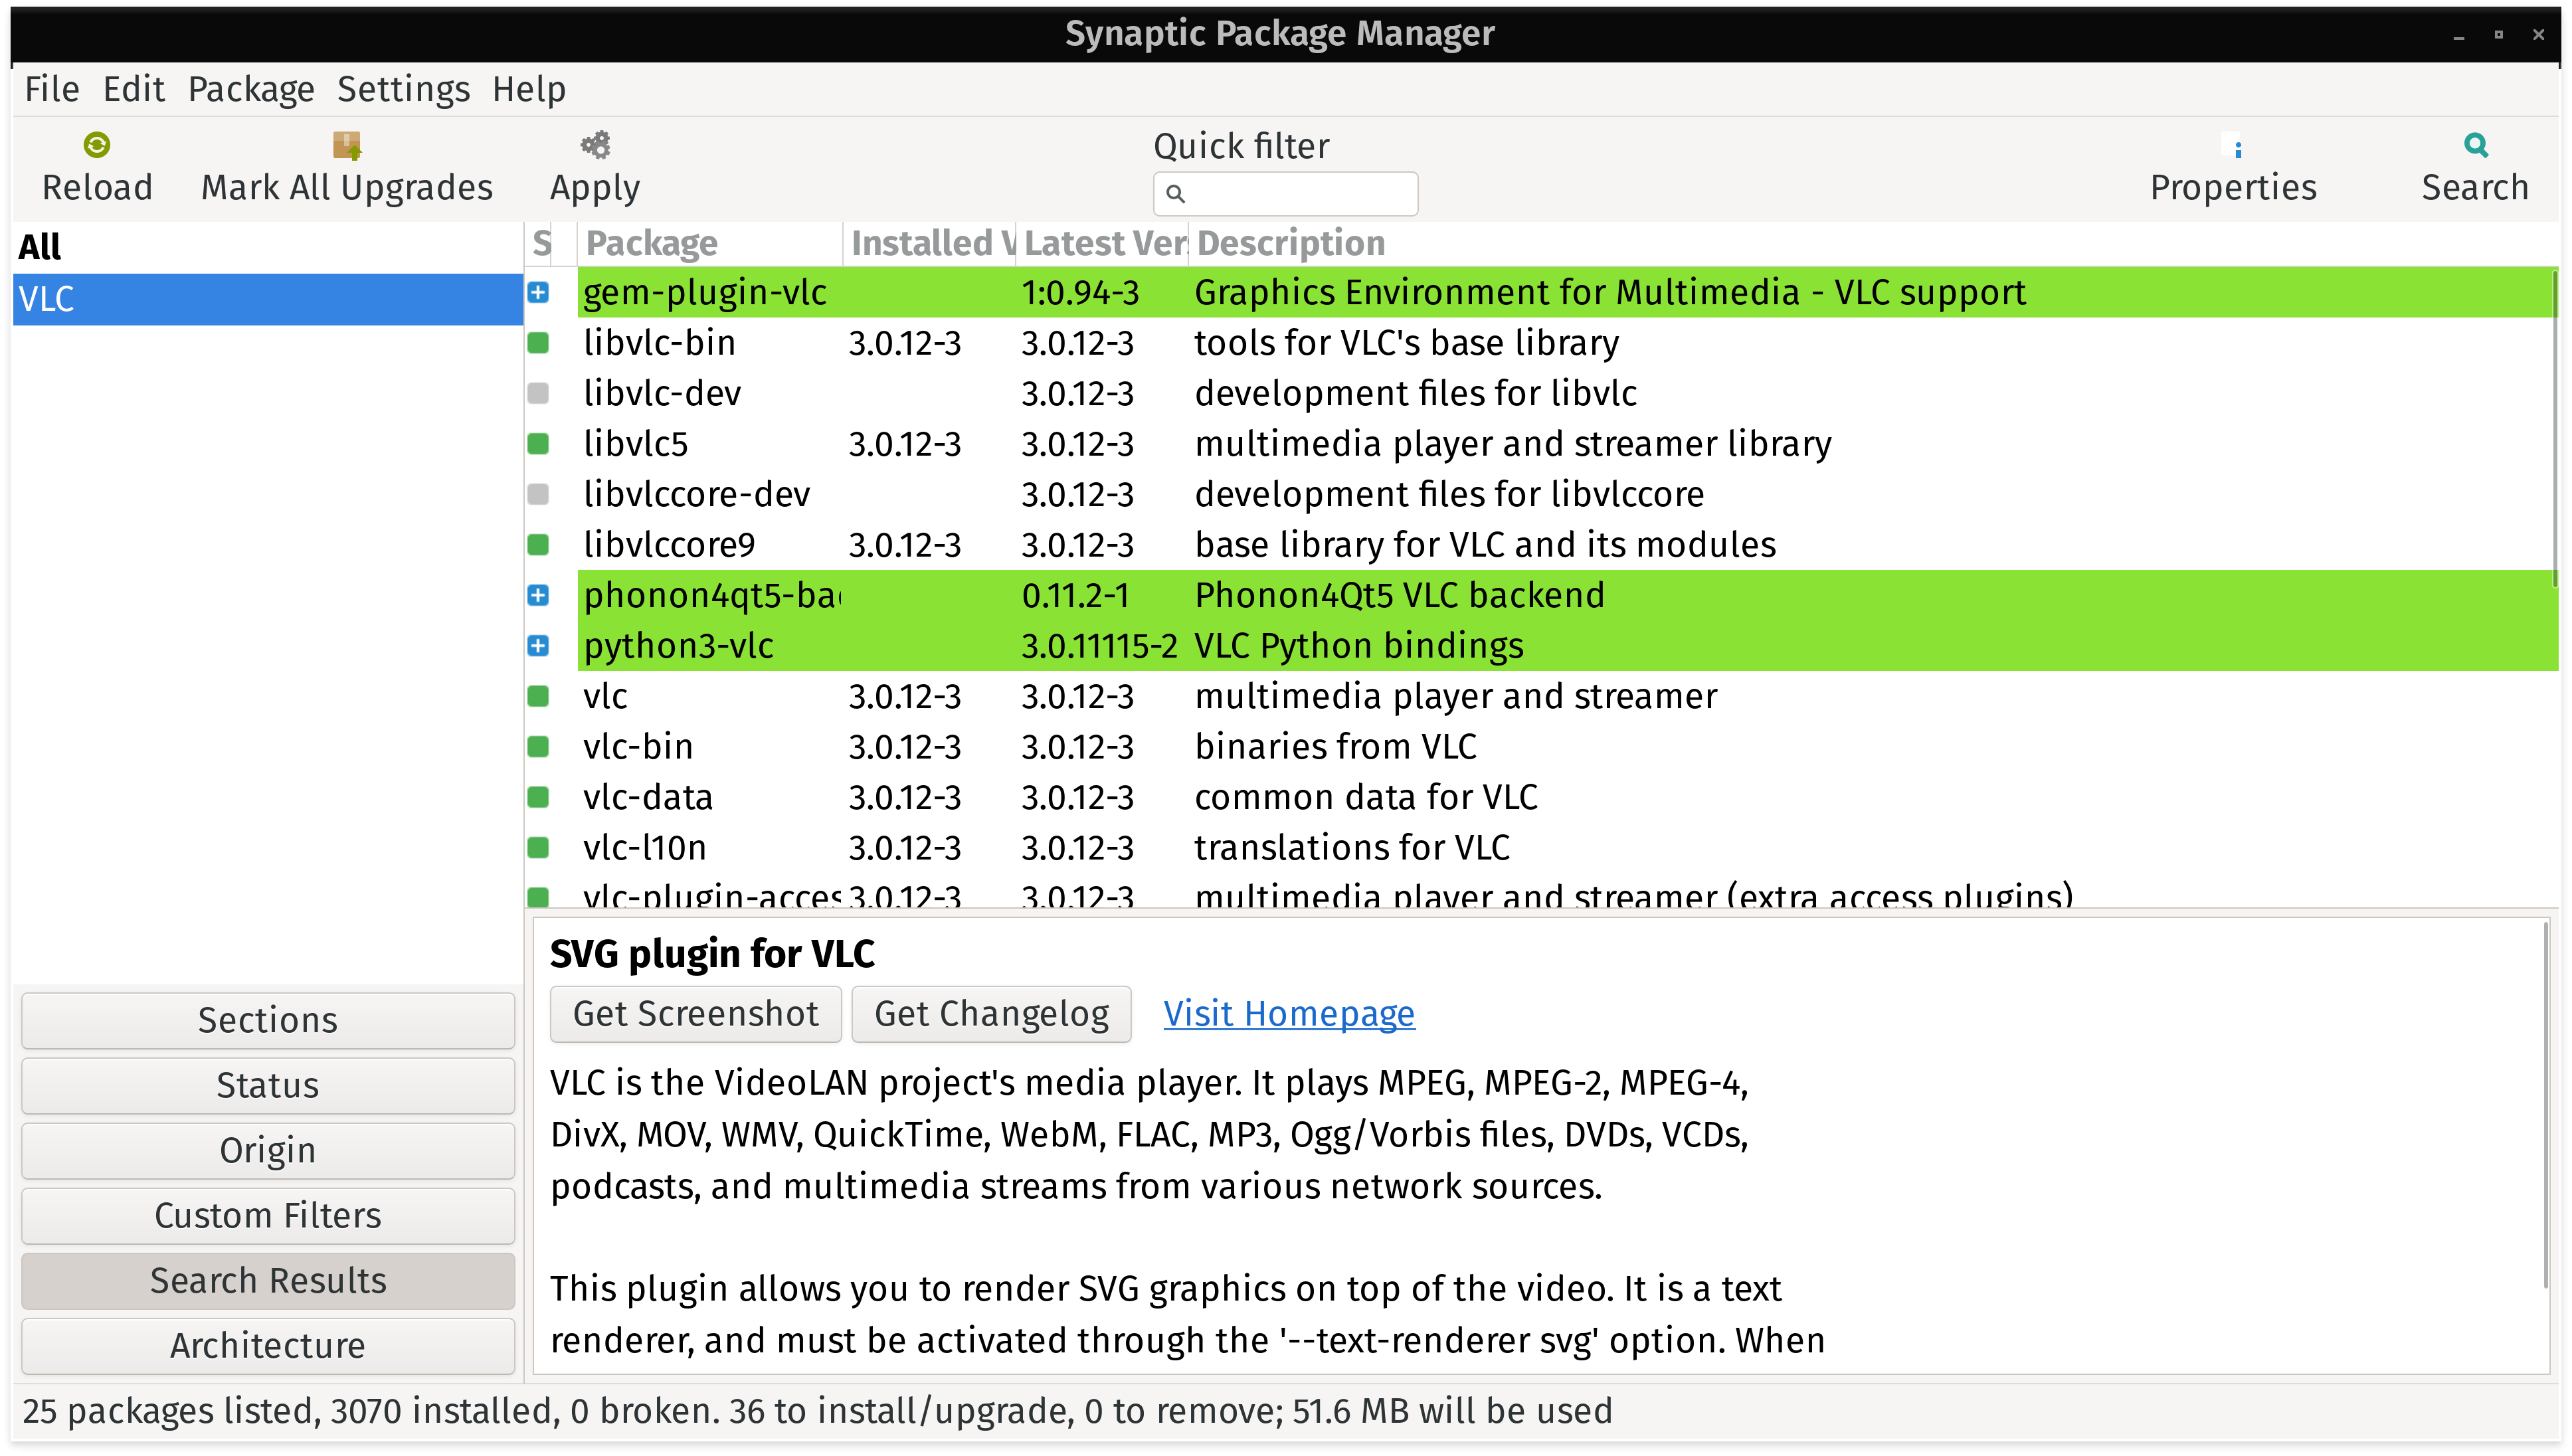Click status icon of vlc-data
This screenshot has width=2572, height=1456.
click(x=538, y=797)
